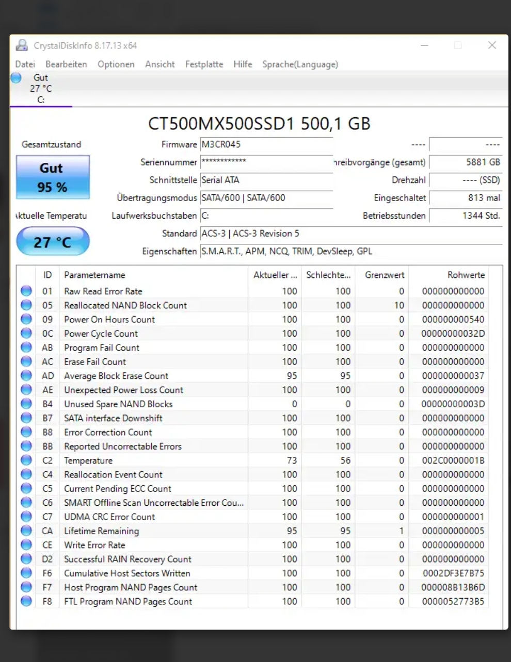Select the C: drive tab with 27 °C
The width and height of the screenshot is (511, 662).
[41, 89]
